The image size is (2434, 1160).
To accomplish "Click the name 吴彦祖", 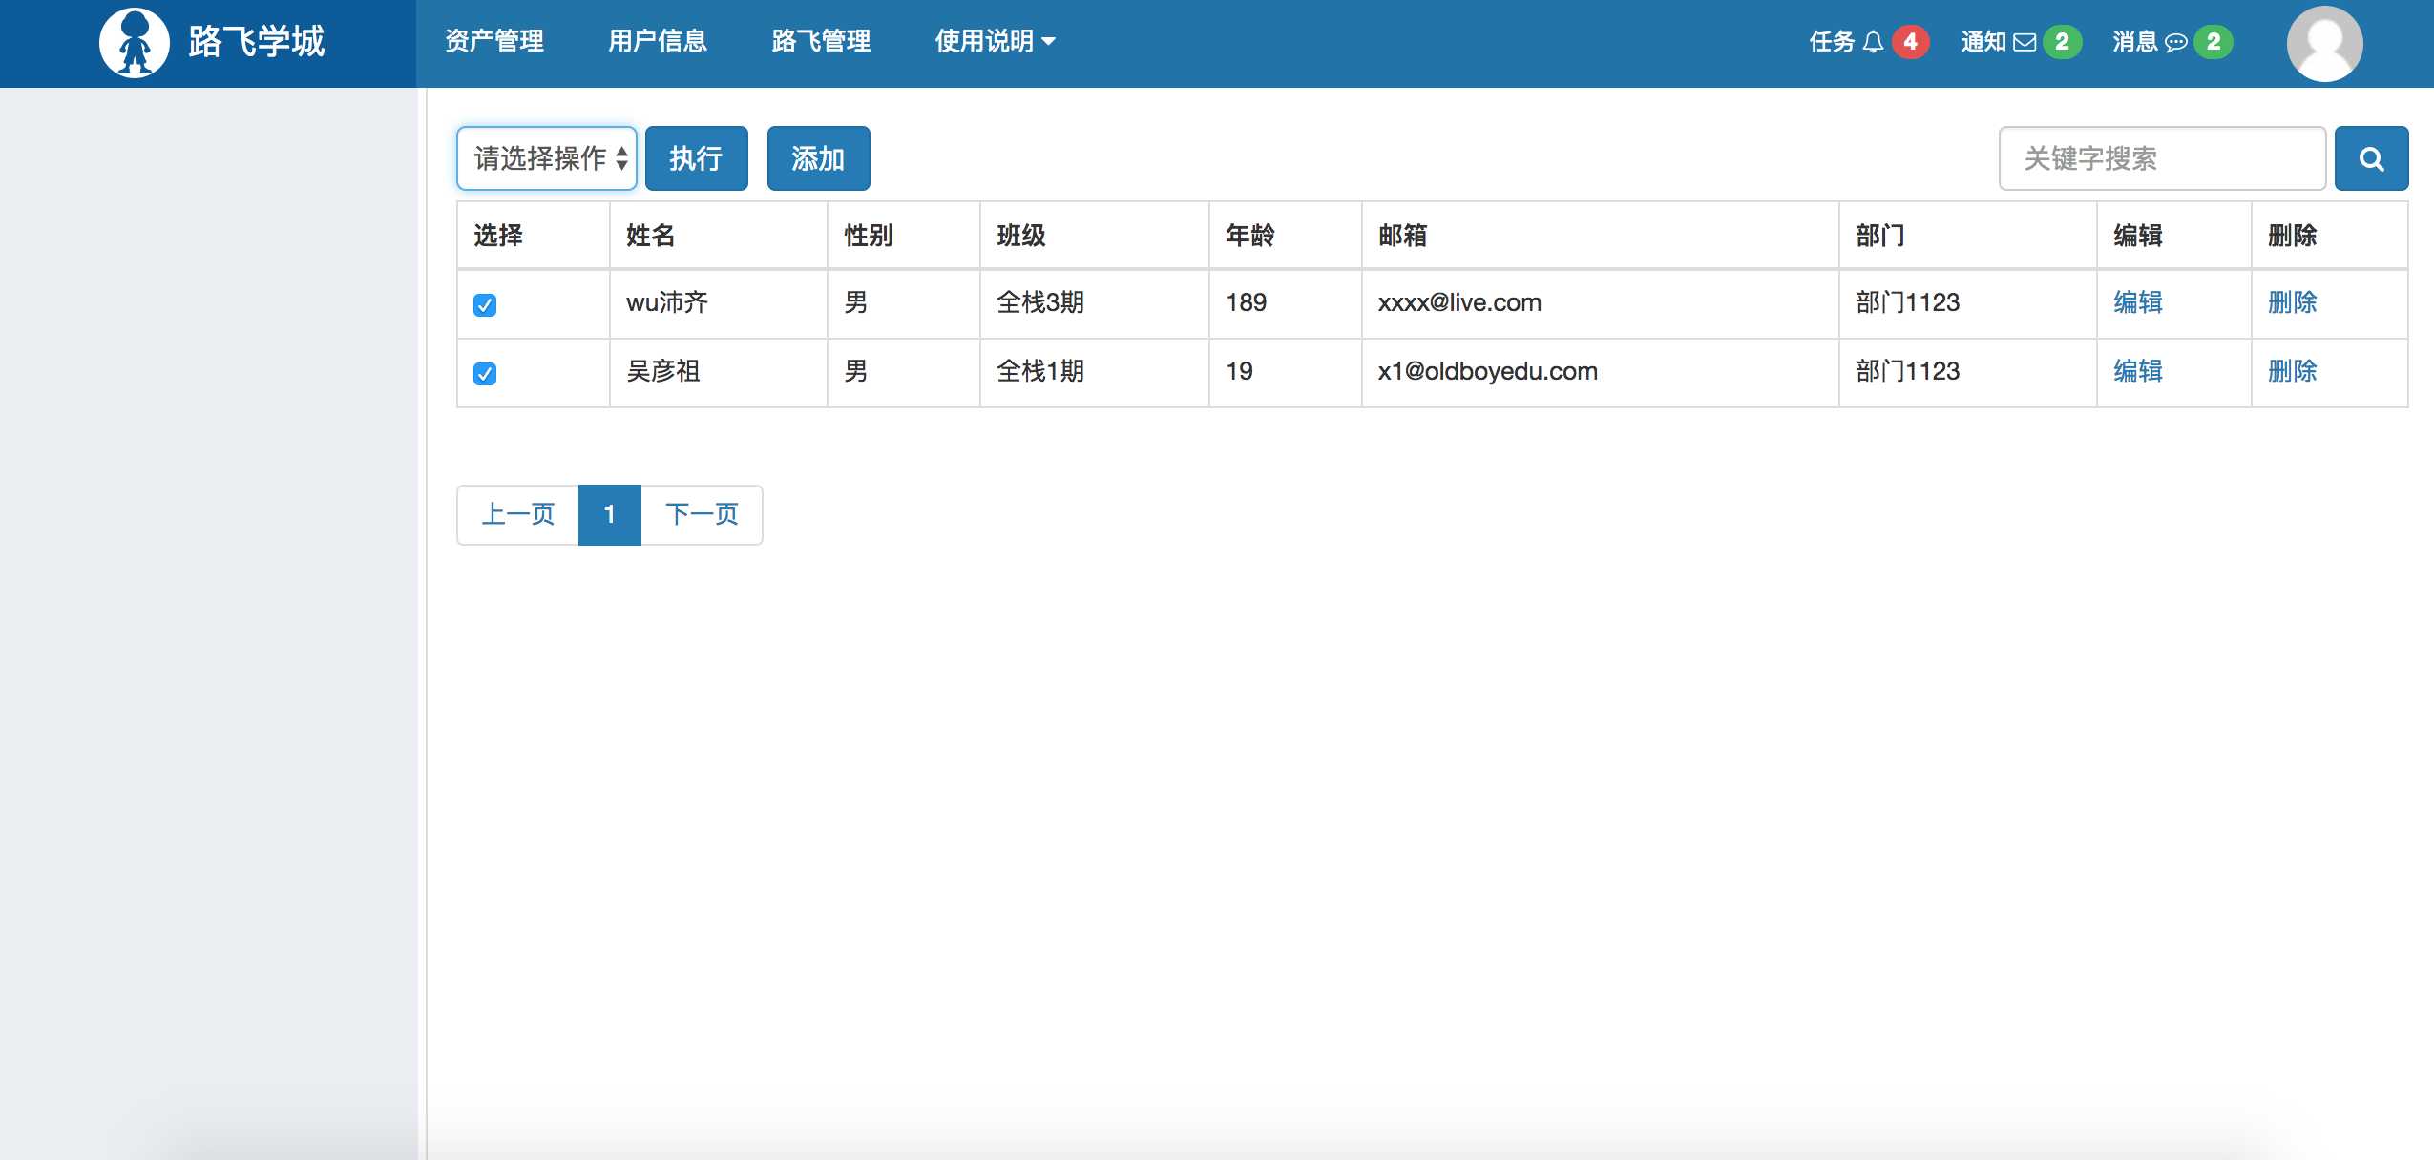I will (x=663, y=371).
